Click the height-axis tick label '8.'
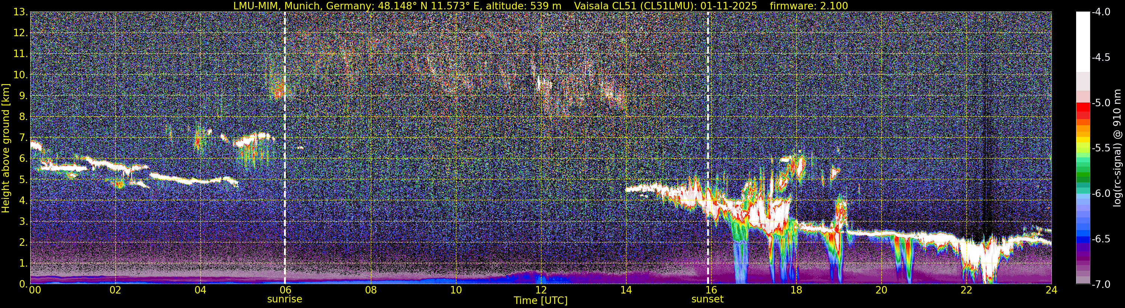1125x308 pixels. click(x=24, y=117)
